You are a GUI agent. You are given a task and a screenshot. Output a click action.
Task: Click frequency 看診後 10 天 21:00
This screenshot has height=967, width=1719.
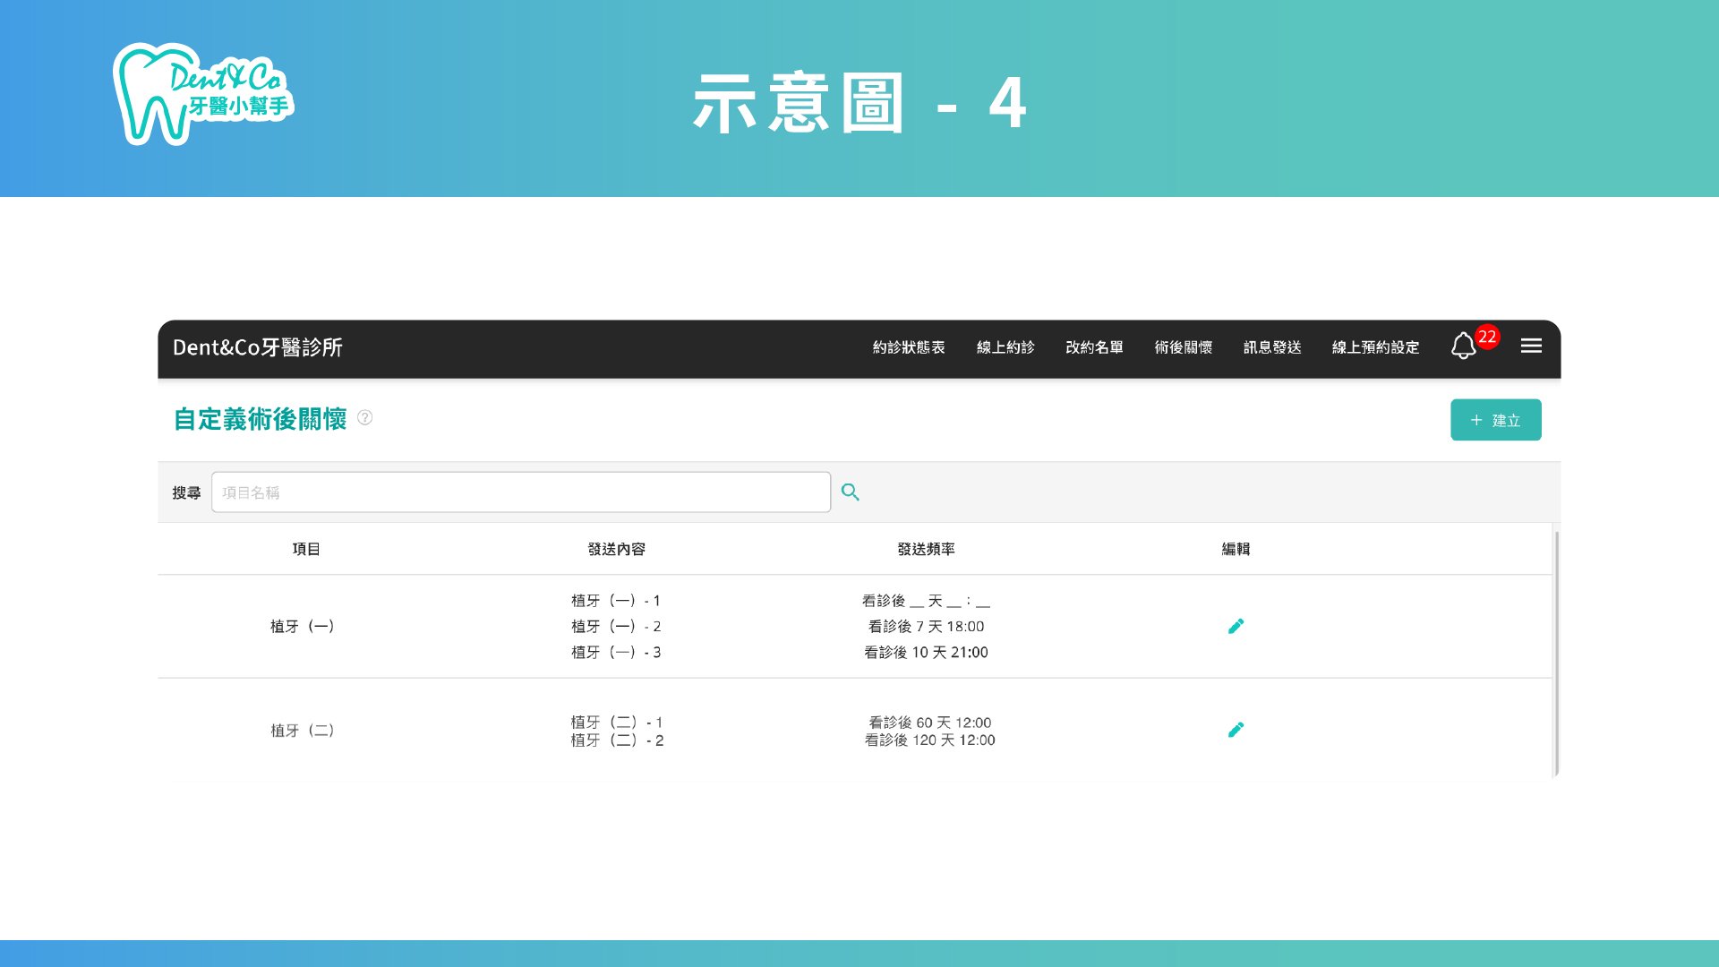(926, 653)
